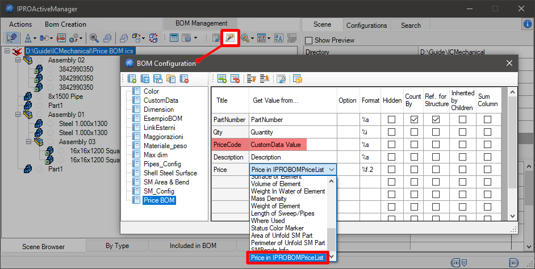The height and width of the screenshot is (269, 535).
Task: Click the selection arrow tool icon
Action: point(12,38)
